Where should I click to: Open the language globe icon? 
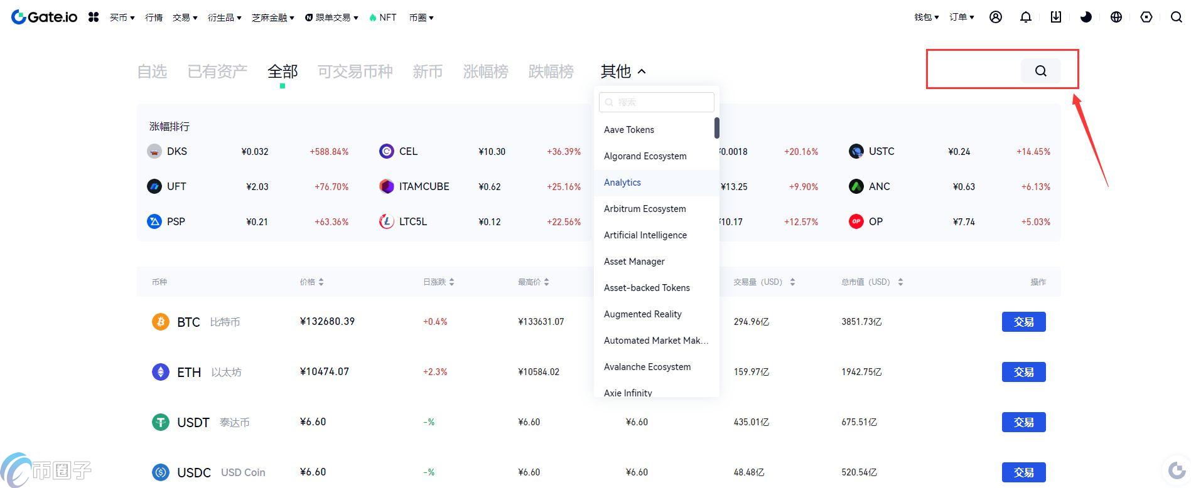click(1116, 17)
